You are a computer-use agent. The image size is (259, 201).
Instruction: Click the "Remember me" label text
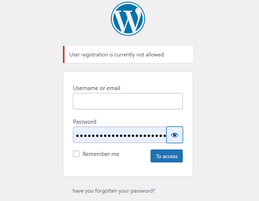(101, 154)
